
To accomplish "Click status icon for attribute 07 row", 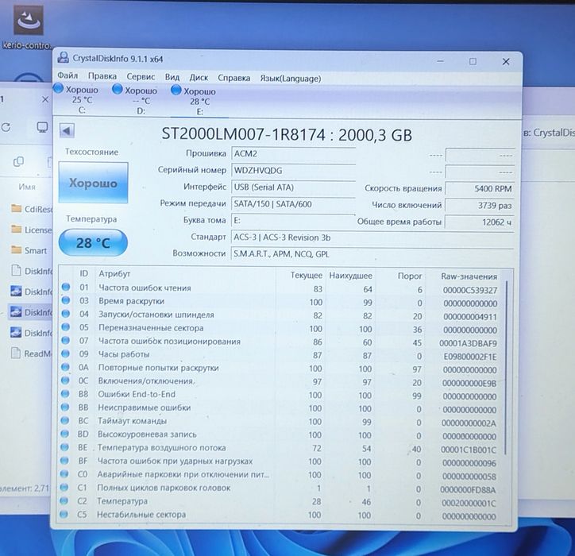I will point(66,340).
